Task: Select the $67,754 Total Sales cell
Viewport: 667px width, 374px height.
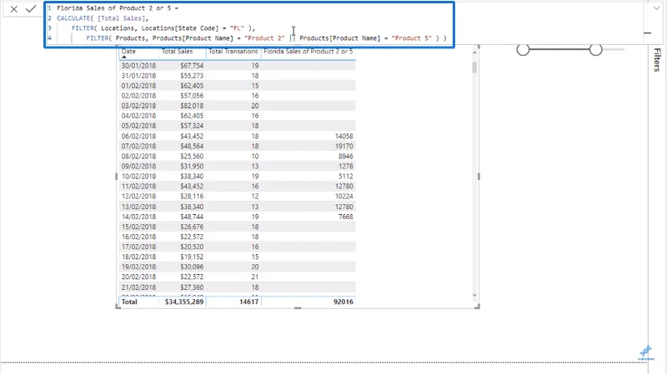Action: point(192,66)
